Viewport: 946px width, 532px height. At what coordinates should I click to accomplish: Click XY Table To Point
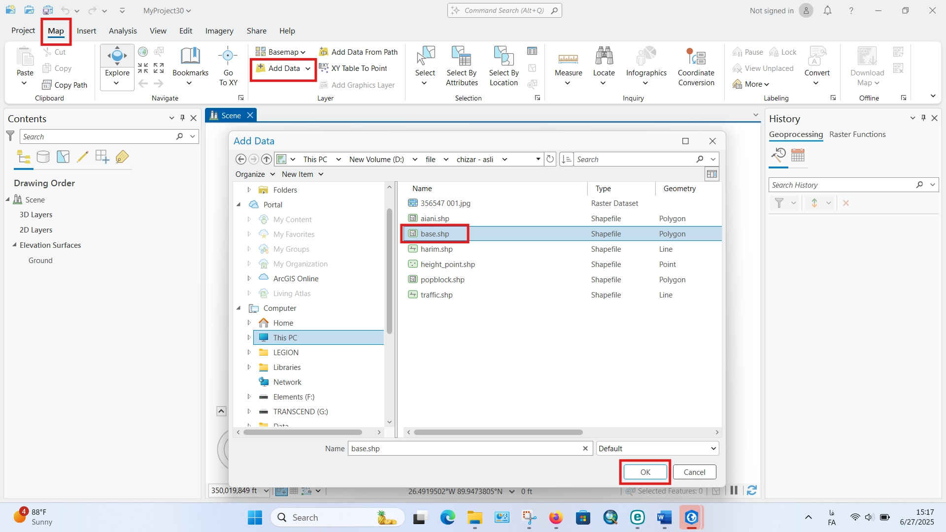[x=353, y=68]
